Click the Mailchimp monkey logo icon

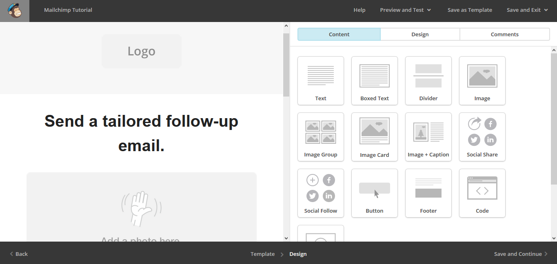click(15, 11)
